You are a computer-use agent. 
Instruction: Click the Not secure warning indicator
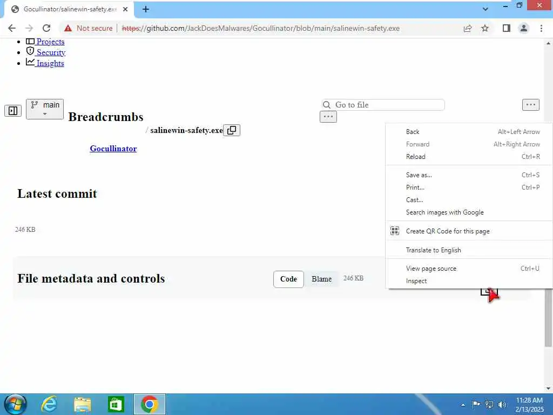click(89, 28)
